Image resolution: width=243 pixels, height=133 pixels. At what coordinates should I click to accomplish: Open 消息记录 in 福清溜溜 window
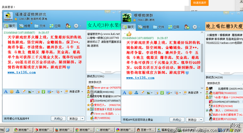(x=74, y=92)
